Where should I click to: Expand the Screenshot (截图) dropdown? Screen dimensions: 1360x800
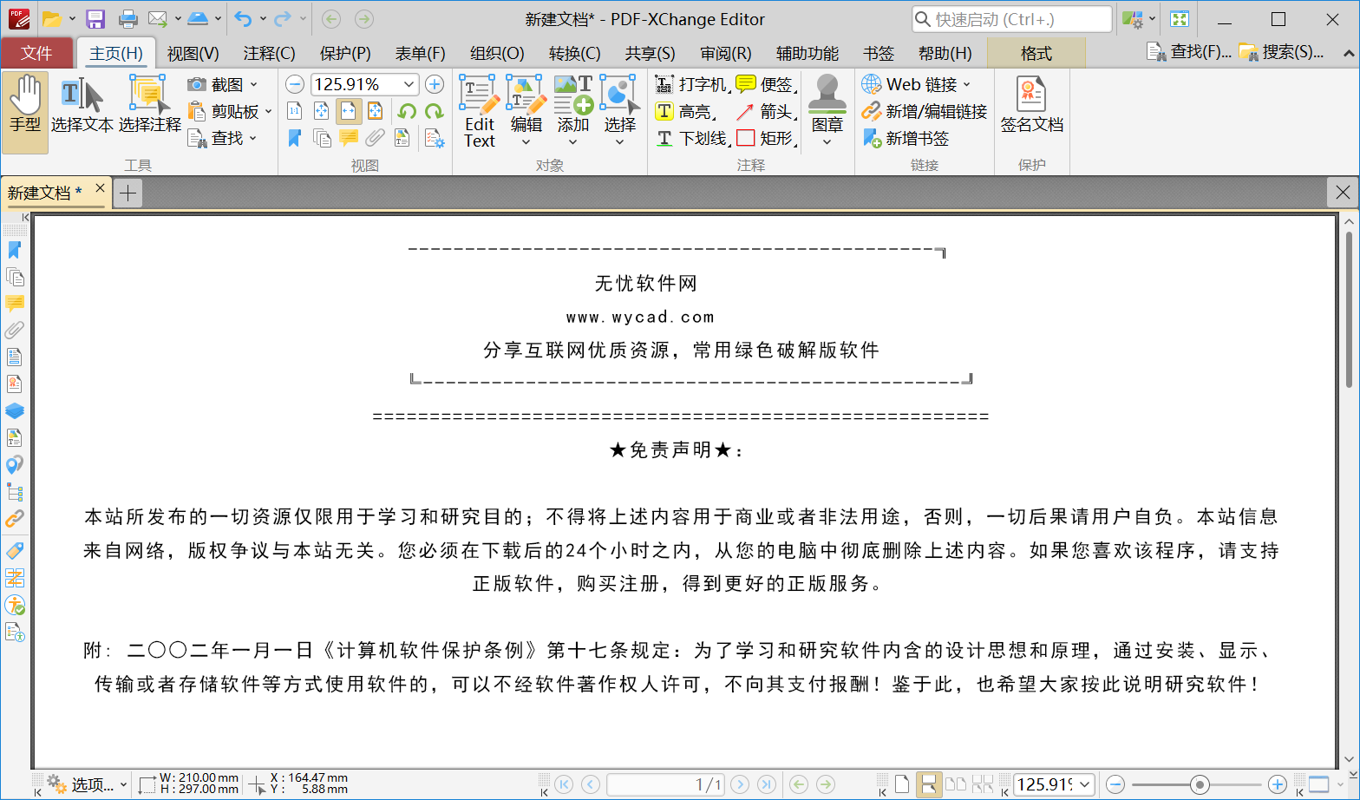pos(253,84)
